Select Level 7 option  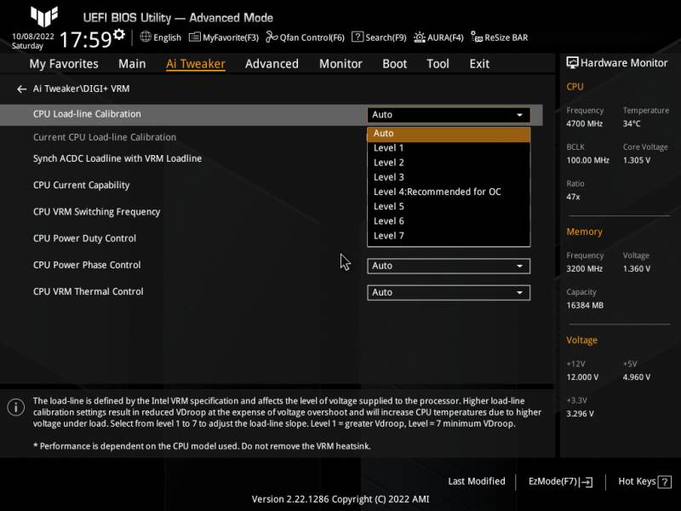pos(449,236)
